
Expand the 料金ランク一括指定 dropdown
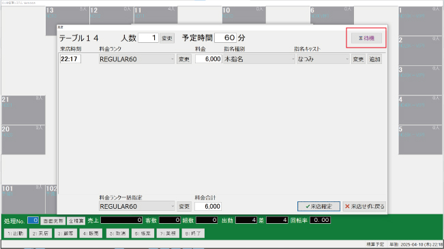pos(137,206)
